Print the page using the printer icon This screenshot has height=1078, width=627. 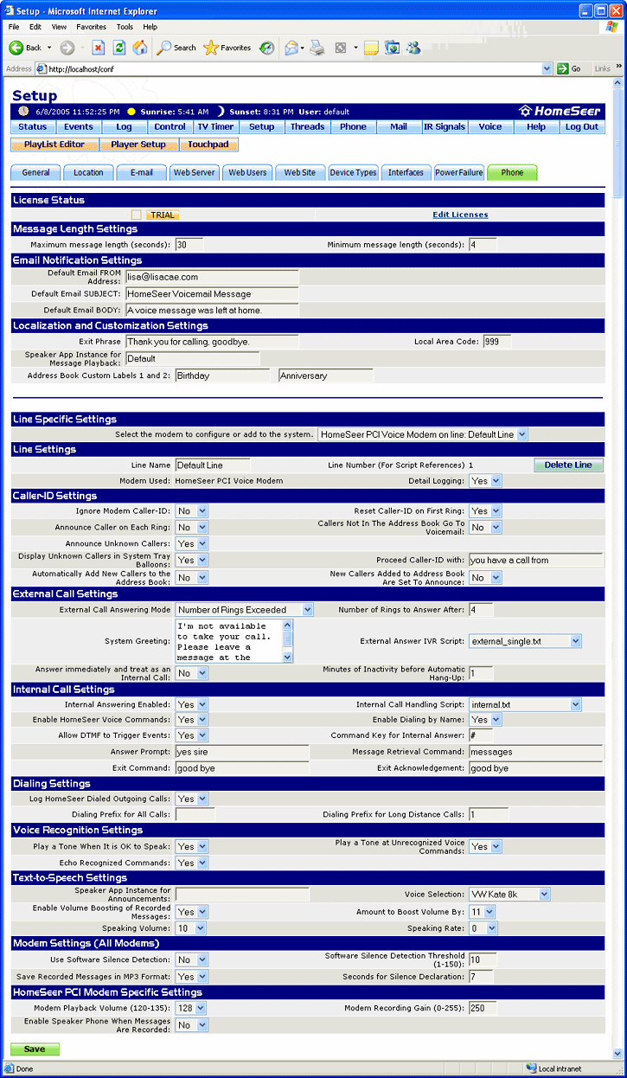pos(317,48)
